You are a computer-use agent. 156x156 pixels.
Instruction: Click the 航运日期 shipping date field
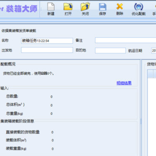coord(153,51)
